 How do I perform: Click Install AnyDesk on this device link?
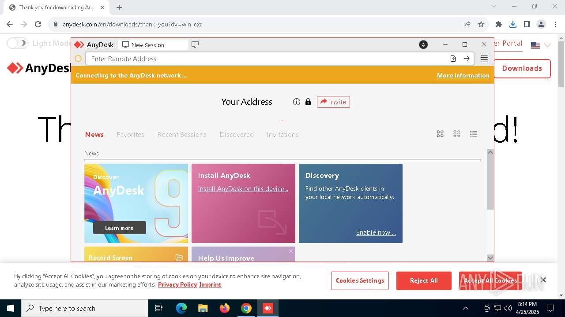[243, 188]
